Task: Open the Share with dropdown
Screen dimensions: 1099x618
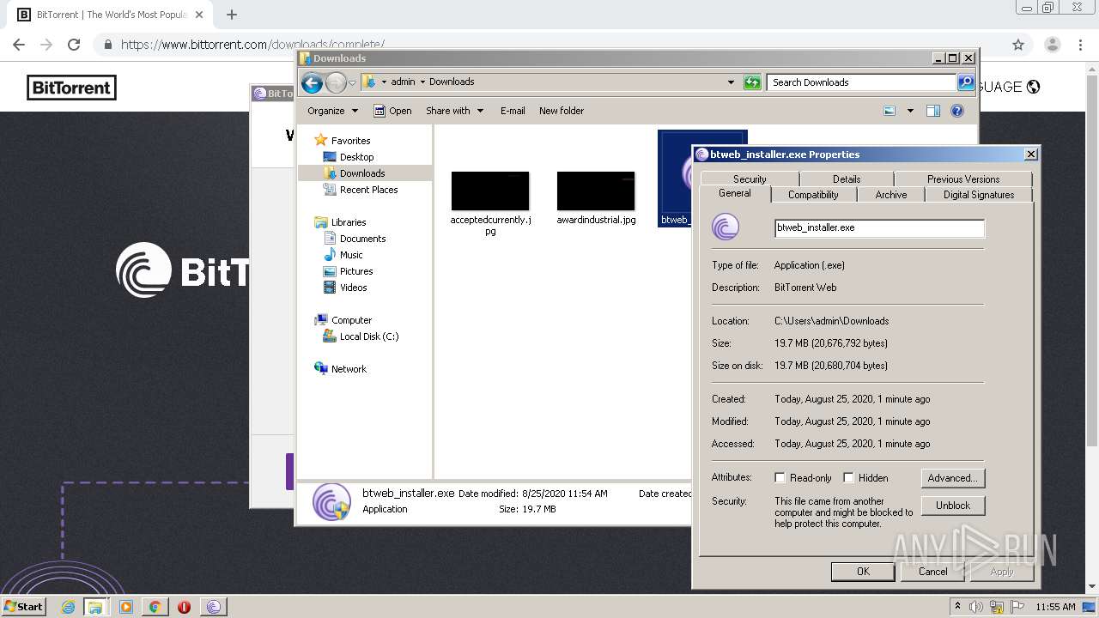Action: [x=454, y=111]
